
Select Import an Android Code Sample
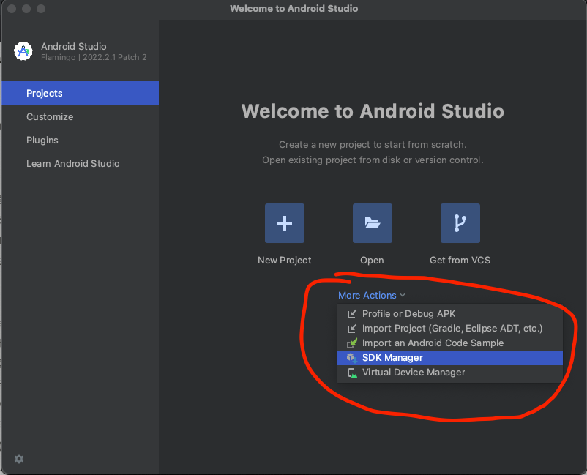tap(449, 343)
